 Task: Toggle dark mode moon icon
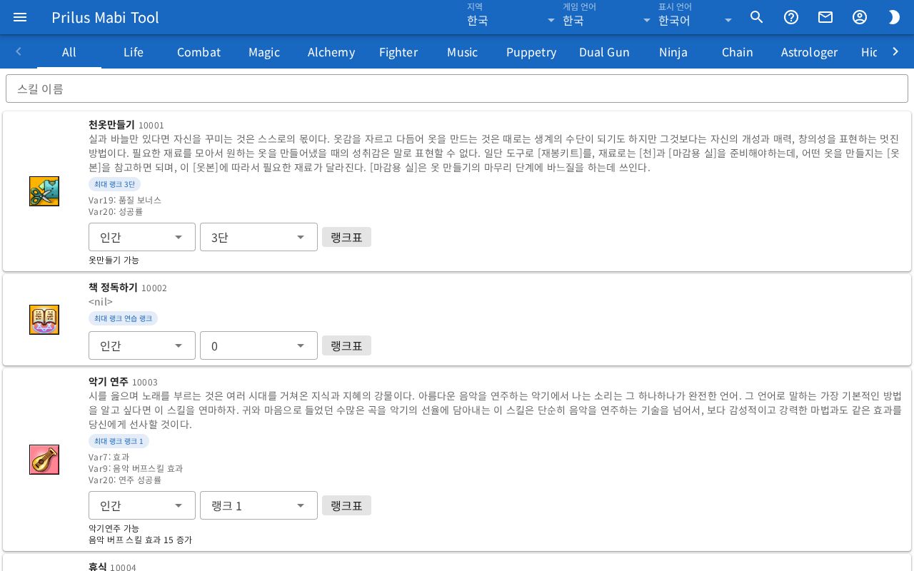(x=894, y=17)
